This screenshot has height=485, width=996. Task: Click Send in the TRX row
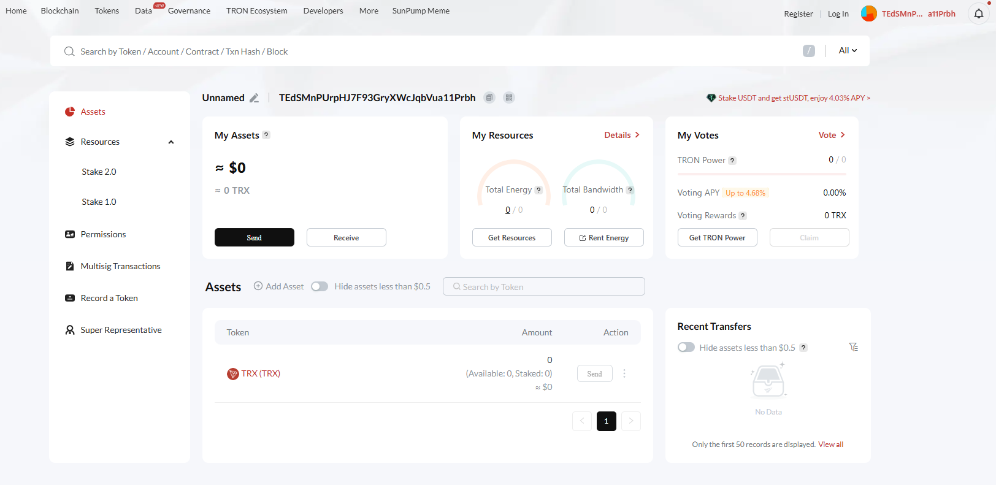tap(595, 373)
